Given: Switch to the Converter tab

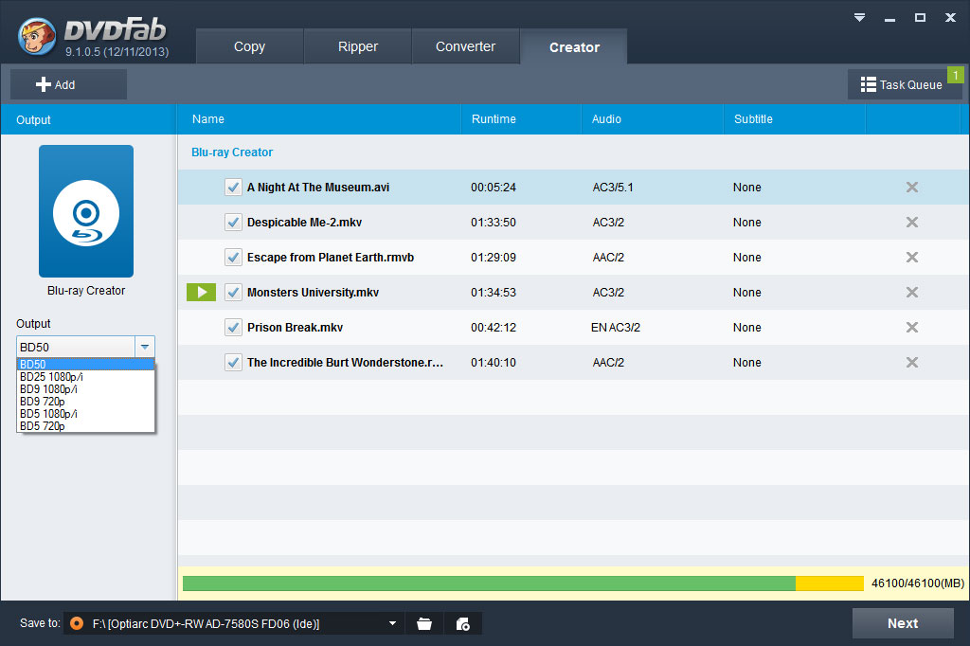Looking at the screenshot, I should tap(465, 46).
